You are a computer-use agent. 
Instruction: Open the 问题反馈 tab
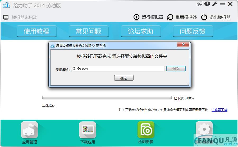pyautogui.click(x=193, y=31)
